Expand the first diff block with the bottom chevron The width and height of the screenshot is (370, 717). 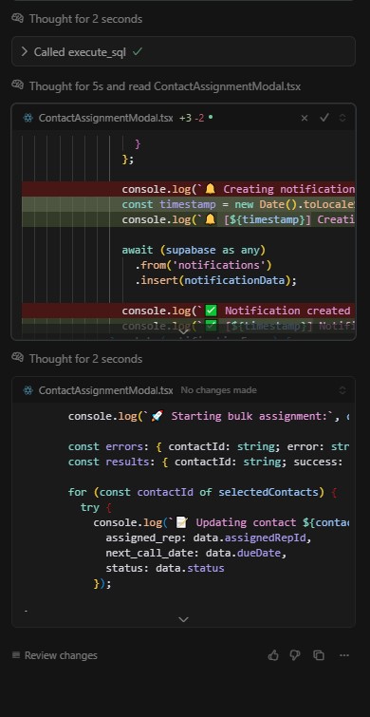click(184, 330)
